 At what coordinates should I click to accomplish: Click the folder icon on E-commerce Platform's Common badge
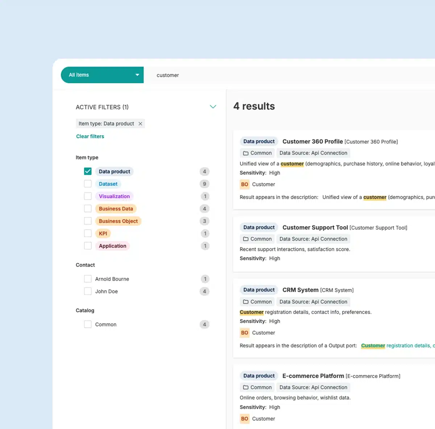pyautogui.click(x=246, y=387)
